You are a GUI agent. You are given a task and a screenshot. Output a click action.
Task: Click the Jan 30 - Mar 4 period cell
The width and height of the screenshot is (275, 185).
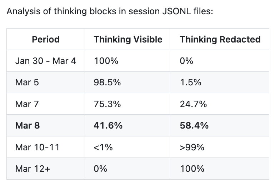(x=46, y=61)
